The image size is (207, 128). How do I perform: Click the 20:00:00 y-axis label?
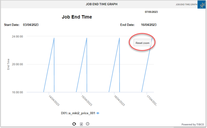[17, 64]
